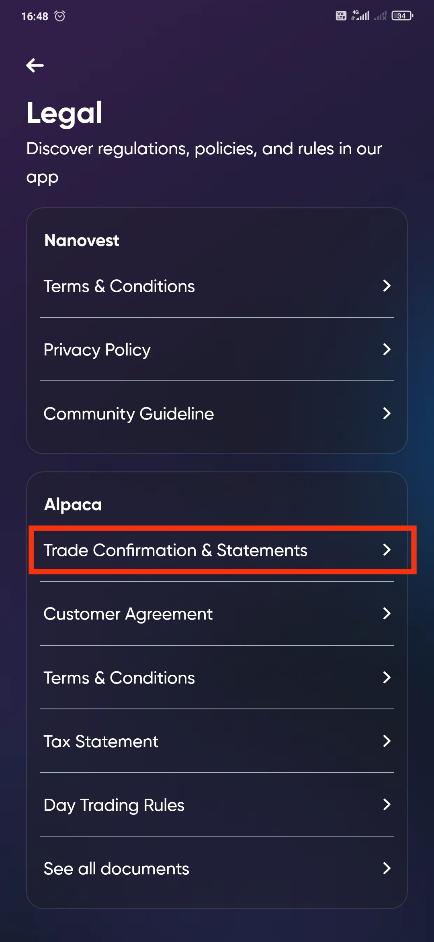The height and width of the screenshot is (942, 434).
Task: Open Day Trading Rules
Action: click(217, 805)
